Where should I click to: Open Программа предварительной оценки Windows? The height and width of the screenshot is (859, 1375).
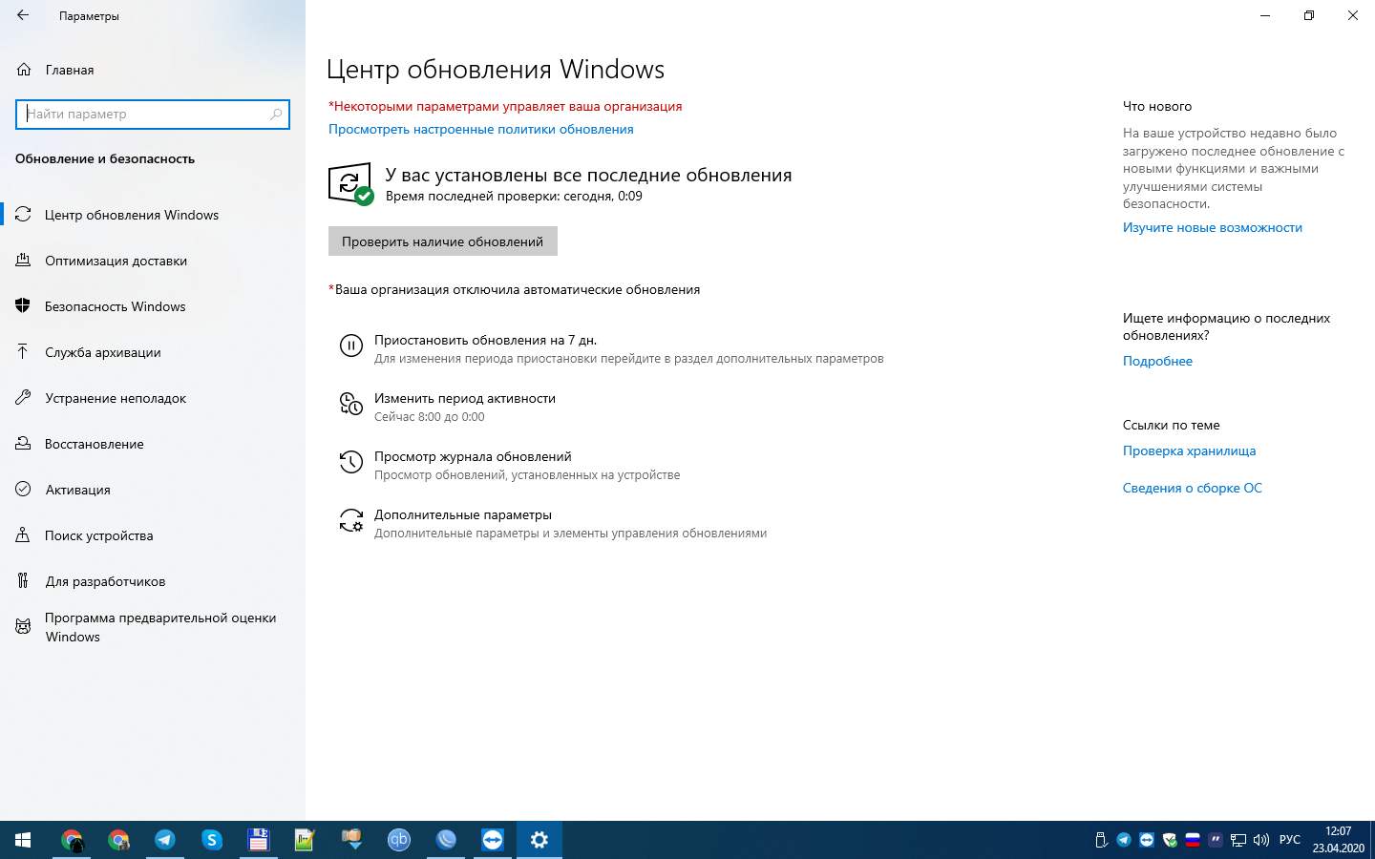click(153, 627)
